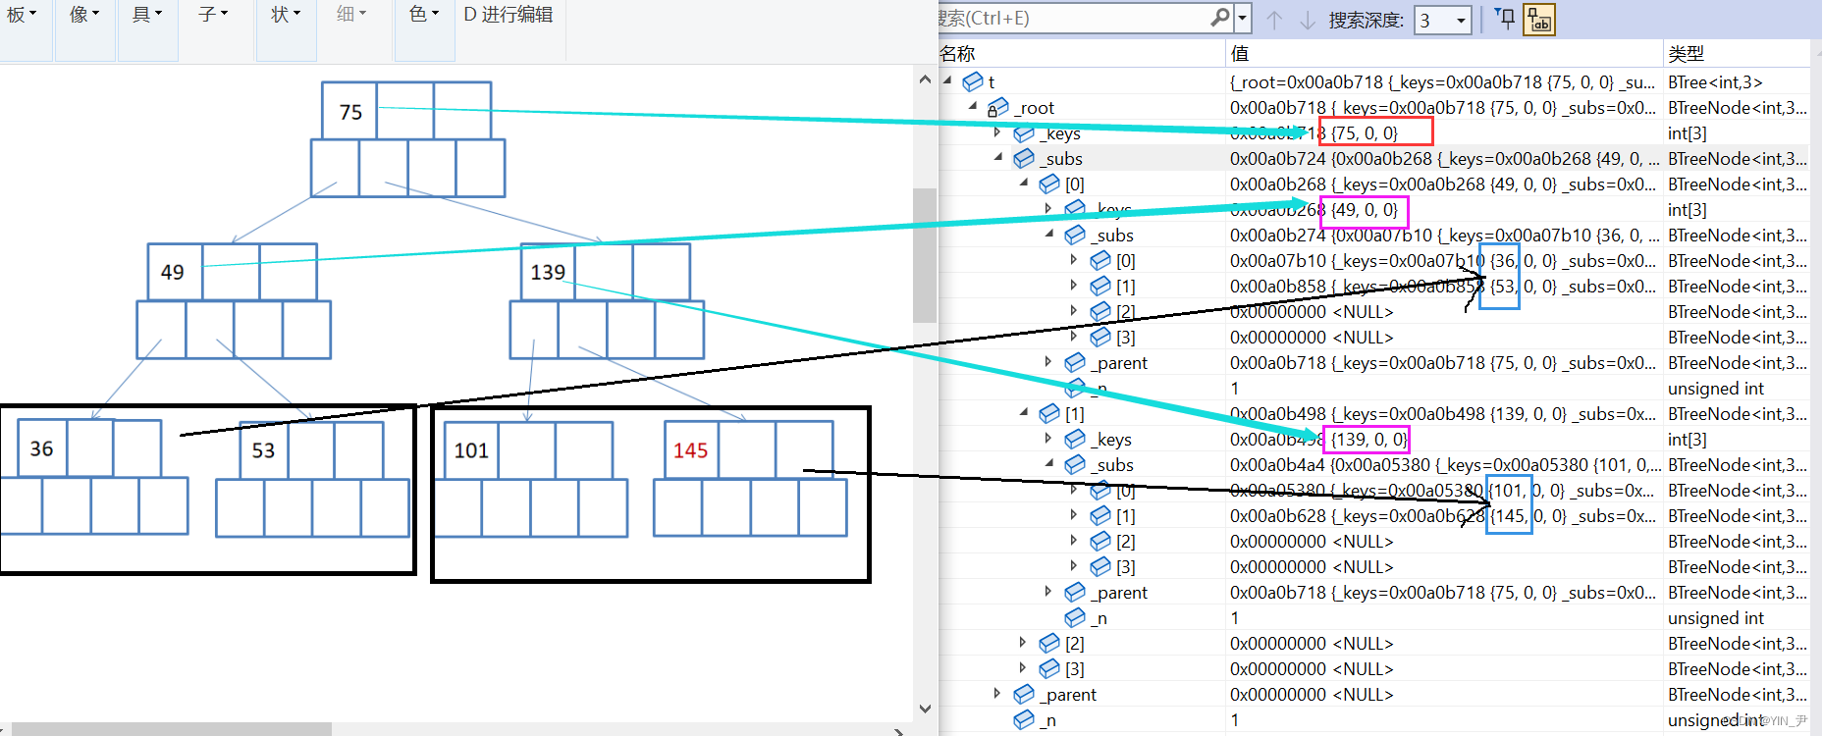Go to previous search result arrow
Screen dimensions: 1823x736
click(x=1274, y=20)
